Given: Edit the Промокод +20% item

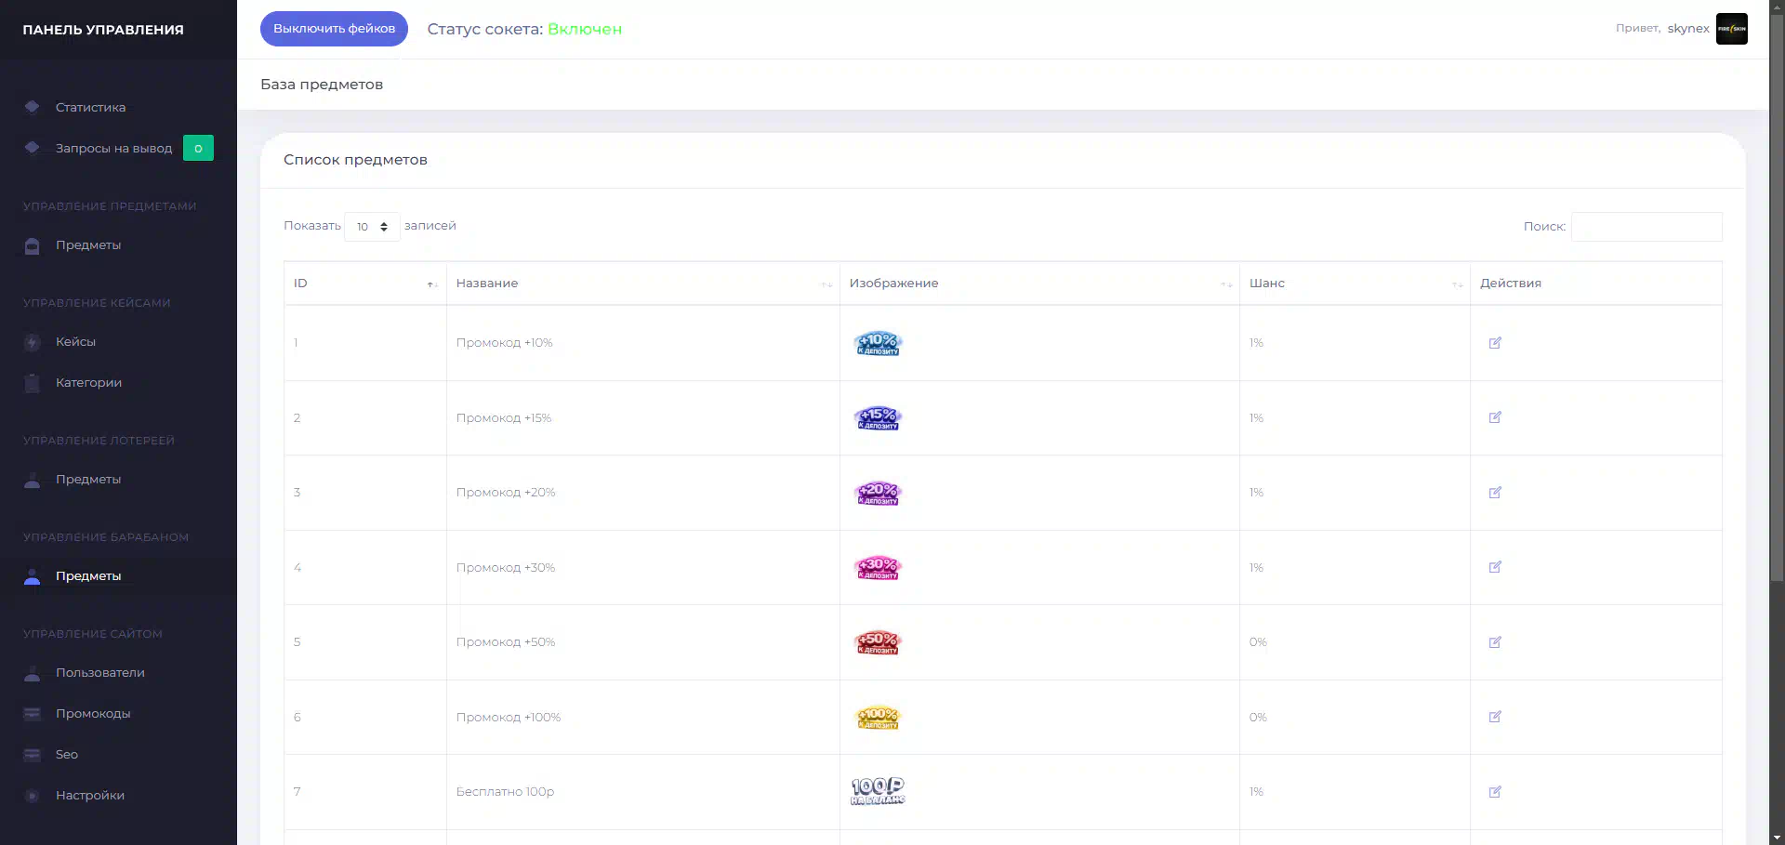Looking at the screenshot, I should pyautogui.click(x=1495, y=493).
